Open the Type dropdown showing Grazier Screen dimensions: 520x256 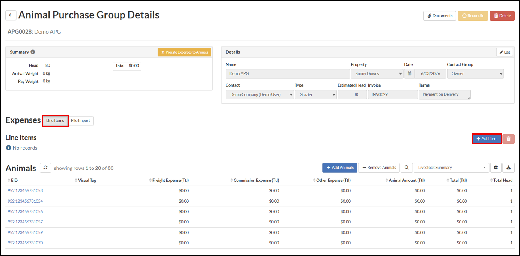[316, 95]
